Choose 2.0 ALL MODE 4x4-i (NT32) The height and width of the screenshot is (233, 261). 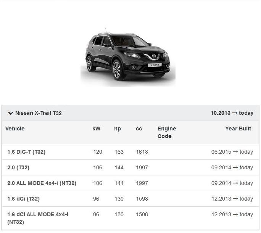click(x=42, y=183)
